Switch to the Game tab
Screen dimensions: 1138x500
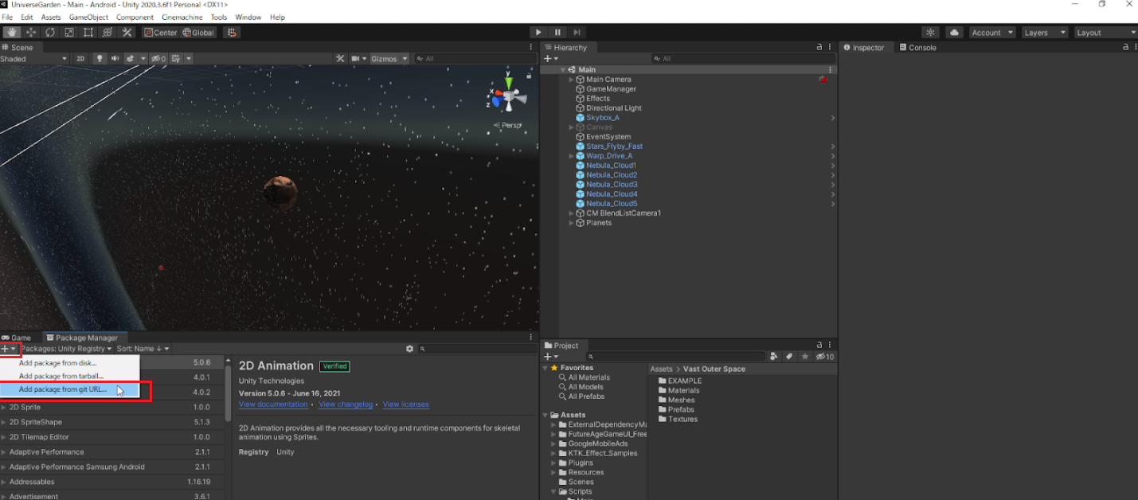[x=17, y=338]
